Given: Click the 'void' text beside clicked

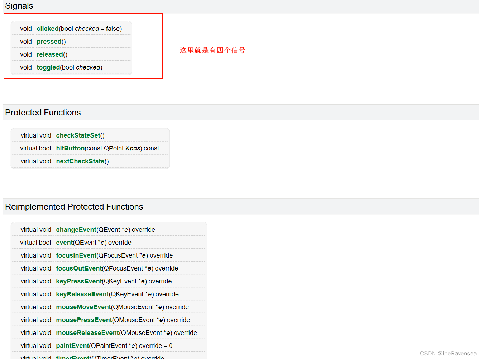Looking at the screenshot, I should (x=26, y=29).
